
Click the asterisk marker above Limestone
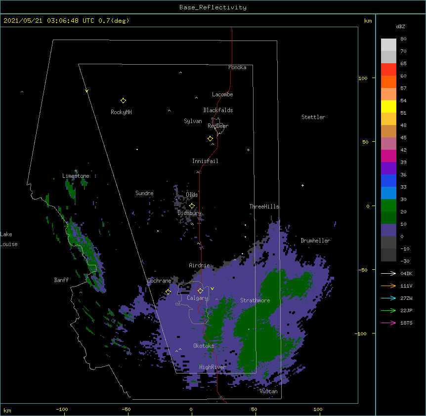pos(76,171)
